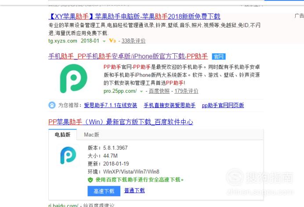
Task: Click the 给百度提建议 feedback link
Action: (x=99, y=205)
